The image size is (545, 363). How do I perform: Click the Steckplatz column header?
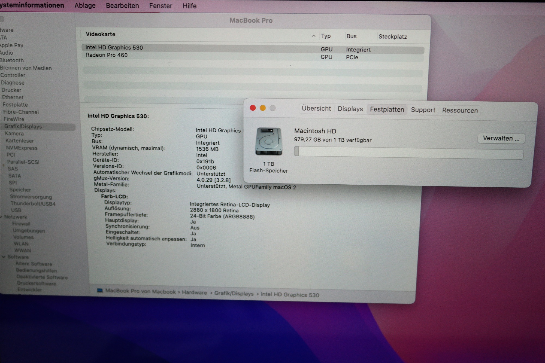[392, 36]
